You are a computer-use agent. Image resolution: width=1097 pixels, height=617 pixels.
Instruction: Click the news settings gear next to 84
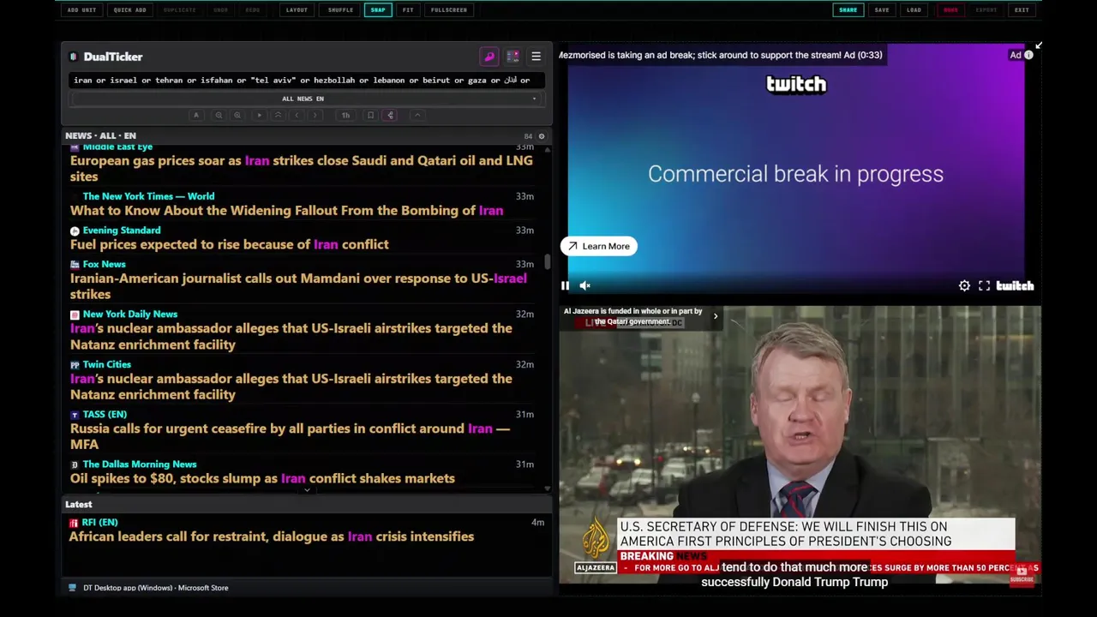tap(541, 136)
